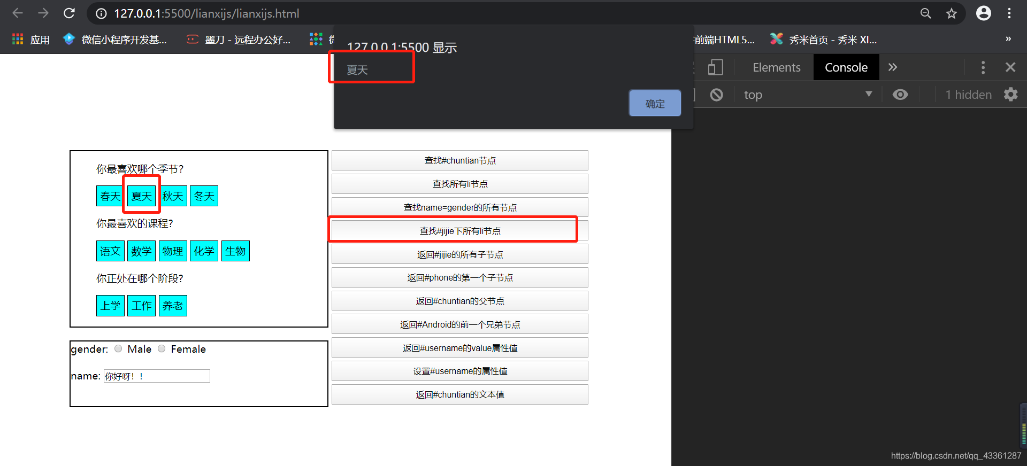The height and width of the screenshot is (466, 1027).
Task: Toggle live expression eye icon
Action: point(900,95)
